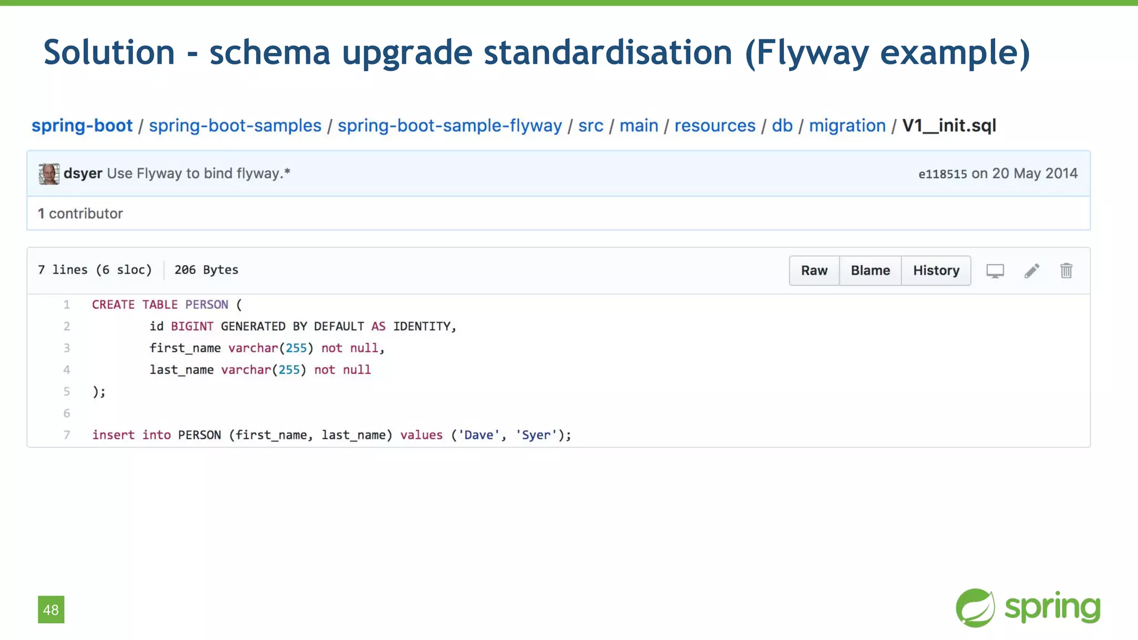
Task: Click the pencil edit file icon
Action: 1032,271
